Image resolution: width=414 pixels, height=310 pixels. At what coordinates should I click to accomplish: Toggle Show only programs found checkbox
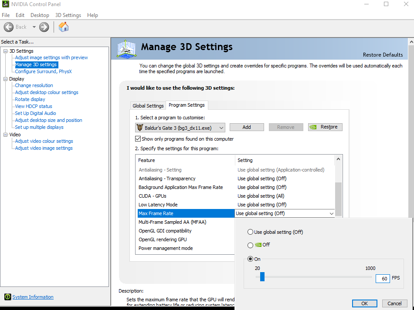click(138, 139)
